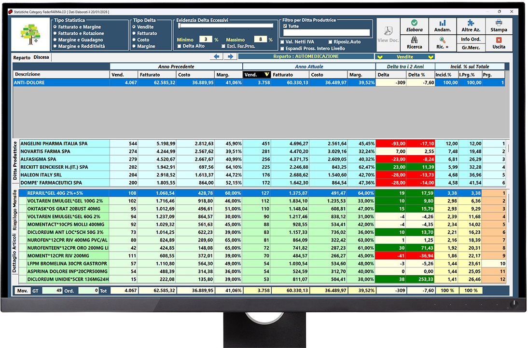528x348 pixels.
Task: Enable the Val. Netti IVA checkbox
Action: [283, 42]
